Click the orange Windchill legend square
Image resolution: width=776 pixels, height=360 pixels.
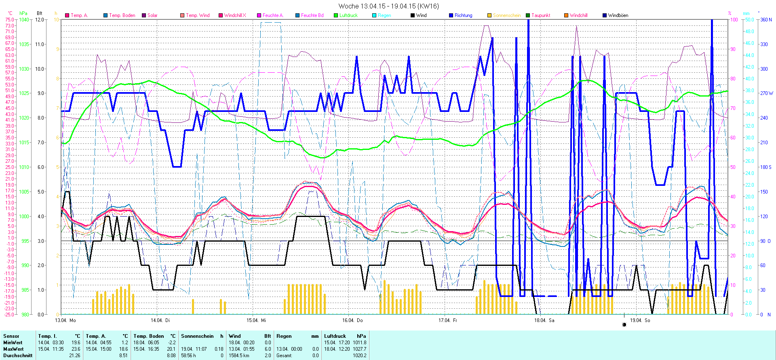566,15
